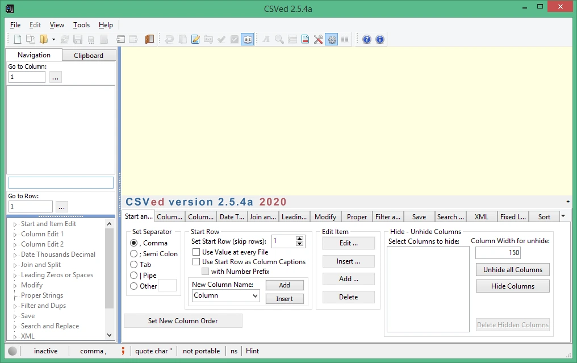Click the grayed checkmark icon
This screenshot has width=577, height=363.
tap(221, 39)
